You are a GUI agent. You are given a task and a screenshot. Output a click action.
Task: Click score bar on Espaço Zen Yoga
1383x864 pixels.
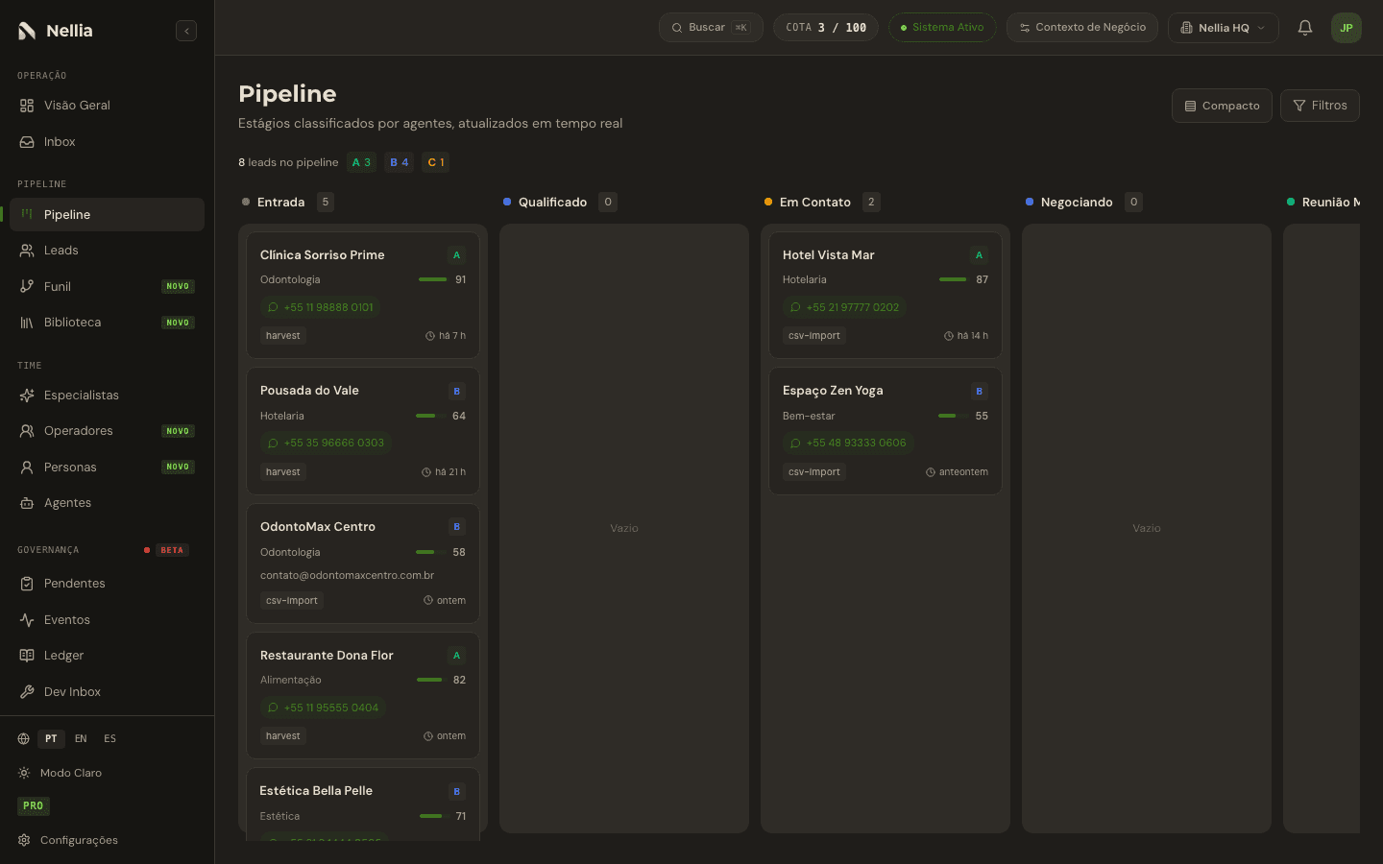[953, 417]
